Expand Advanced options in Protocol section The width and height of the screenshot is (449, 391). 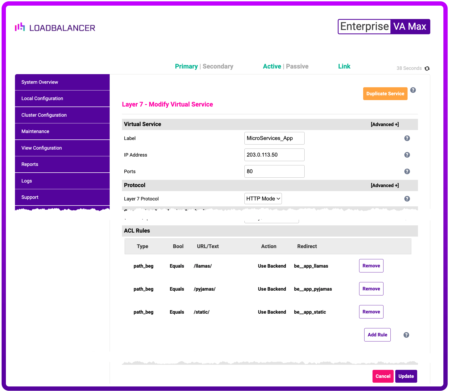pyautogui.click(x=385, y=185)
